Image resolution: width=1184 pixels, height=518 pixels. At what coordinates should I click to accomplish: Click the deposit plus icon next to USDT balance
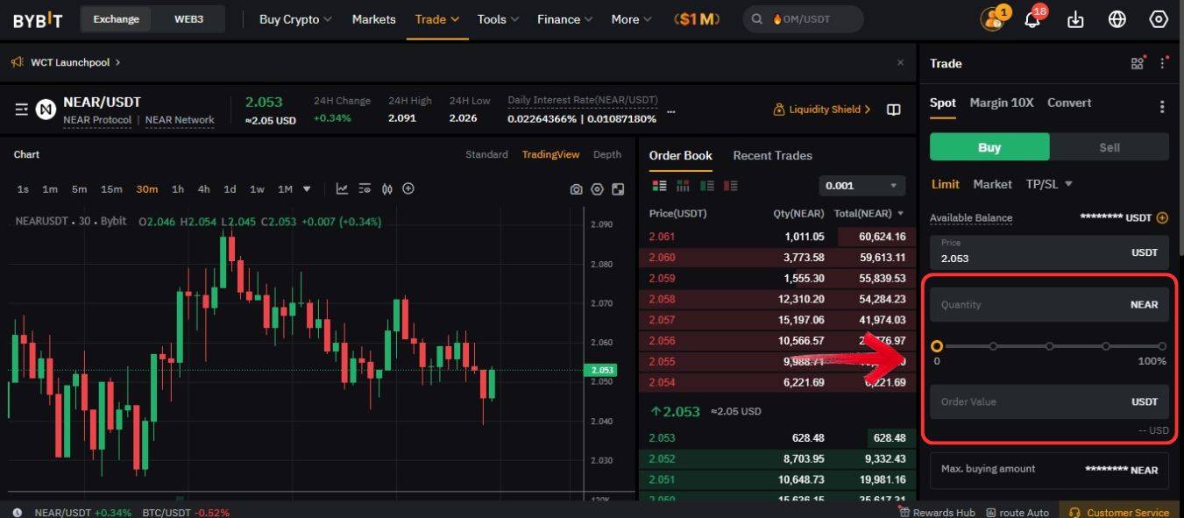(x=1162, y=217)
